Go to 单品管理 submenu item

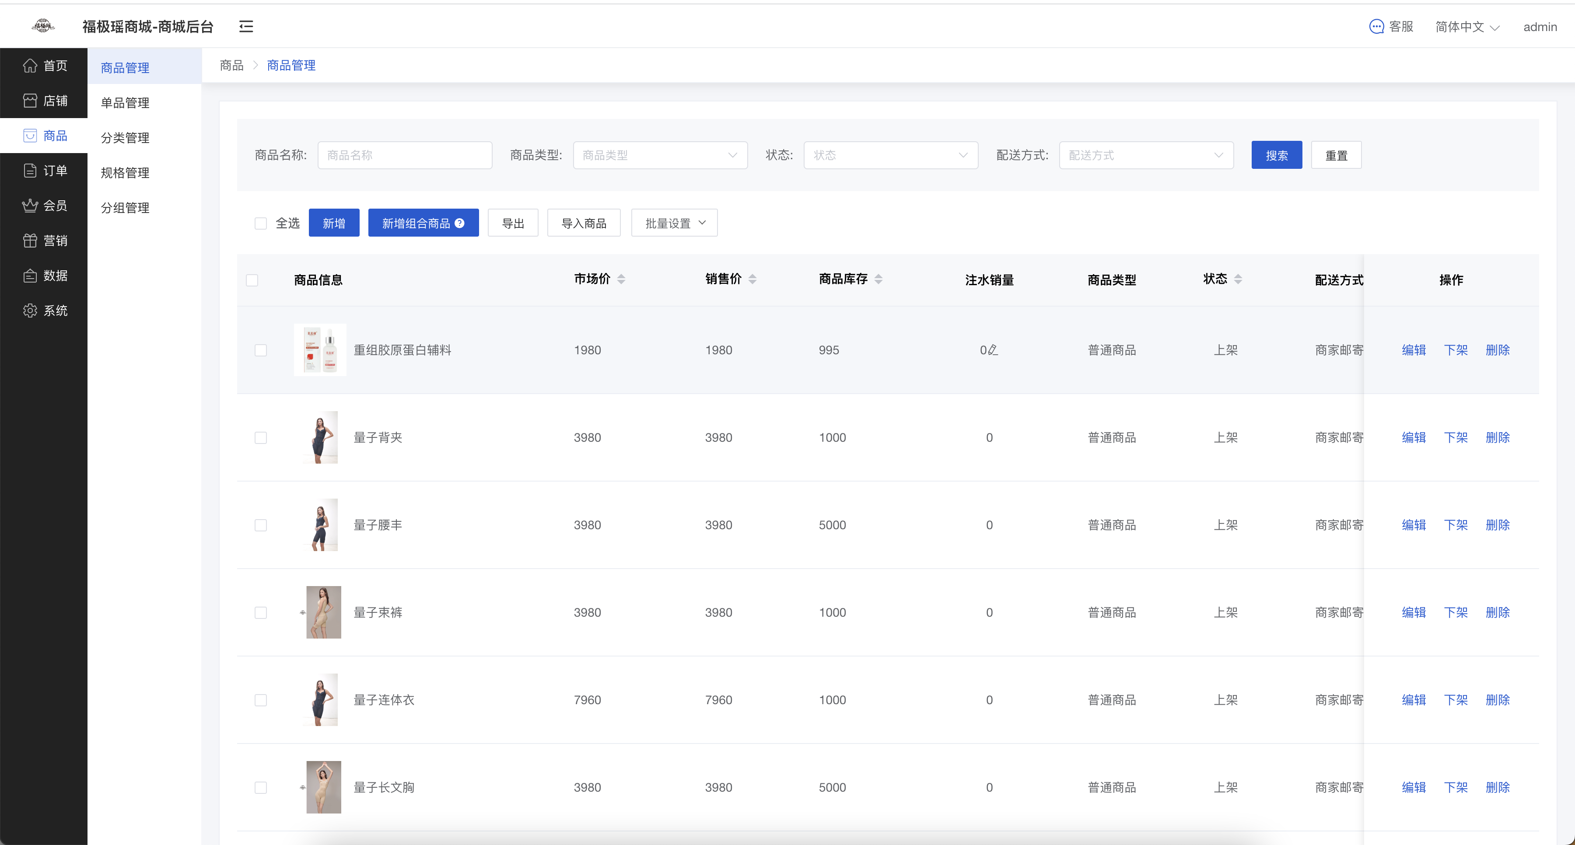[x=144, y=102]
